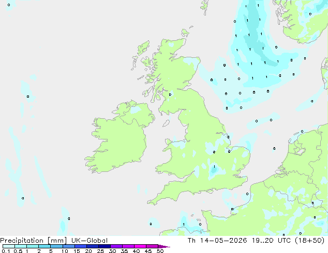
Task: Click the '10' legend scale label
Action: pyautogui.click(x=65, y=251)
